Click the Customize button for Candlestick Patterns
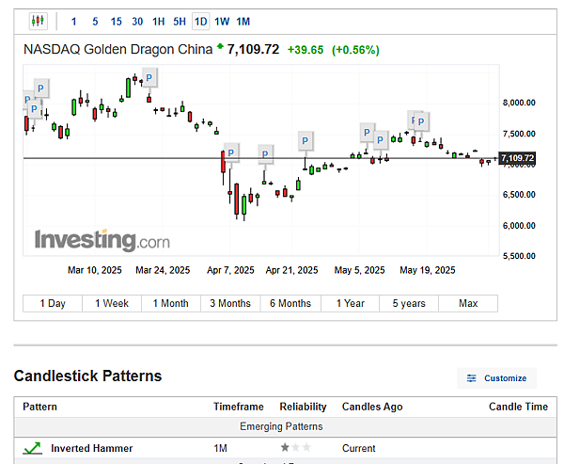This screenshot has width=564, height=464. click(496, 378)
